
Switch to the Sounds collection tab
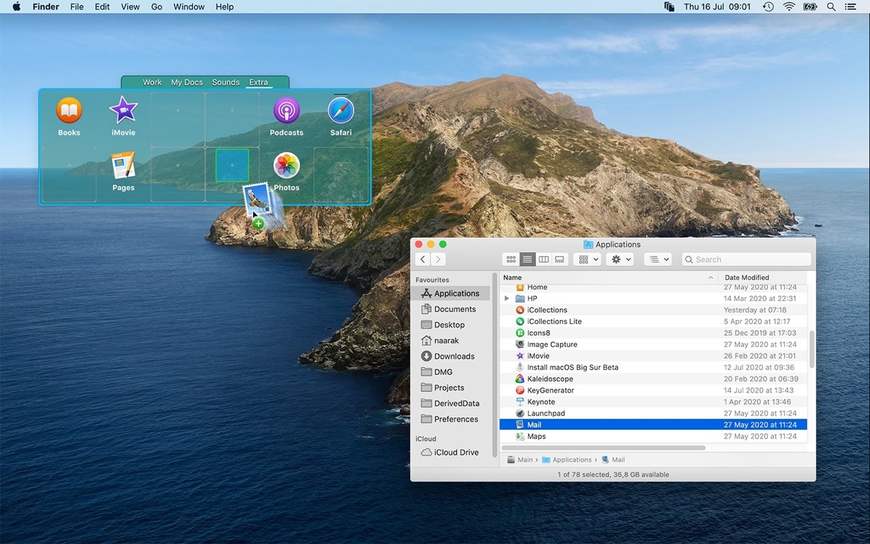[x=225, y=82]
